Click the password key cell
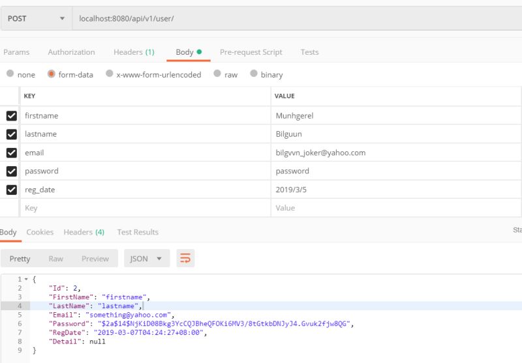Image resolution: width=522 pixels, height=363 pixels. coord(146,171)
